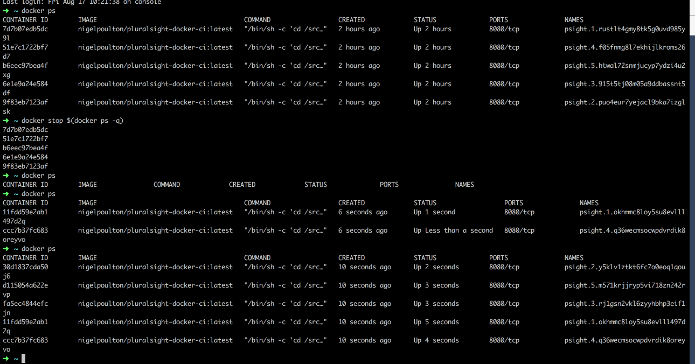The image size is (695, 364).
Task: Select name psight.5.htwal72snmjucyp7ydzi4u2
Action: pyautogui.click(x=625, y=66)
